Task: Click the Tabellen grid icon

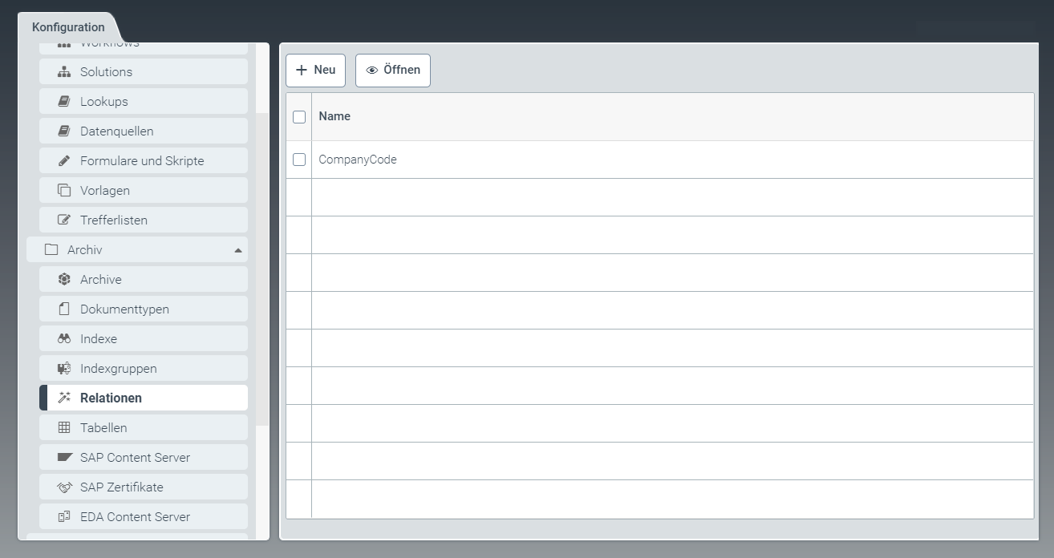Action: pyautogui.click(x=64, y=428)
